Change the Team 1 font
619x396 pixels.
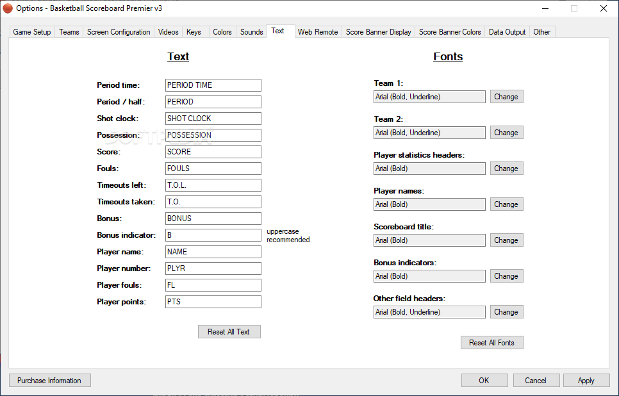click(506, 97)
